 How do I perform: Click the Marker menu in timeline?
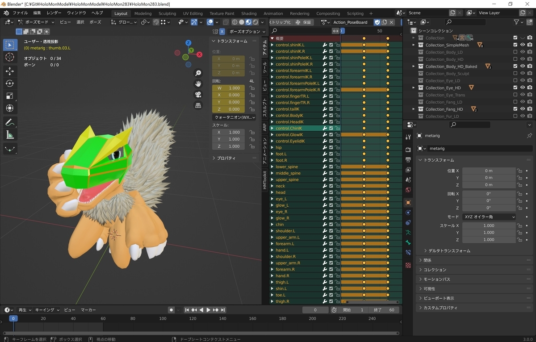[88, 310]
